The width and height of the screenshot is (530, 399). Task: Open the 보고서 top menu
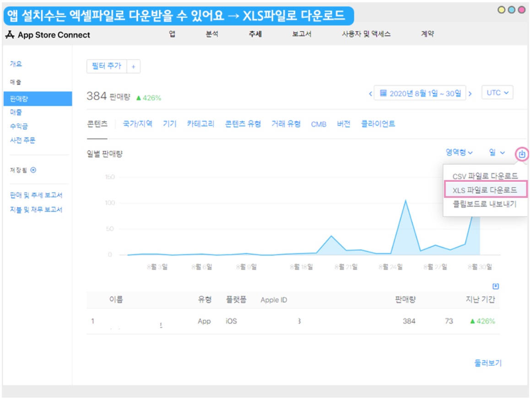[302, 34]
